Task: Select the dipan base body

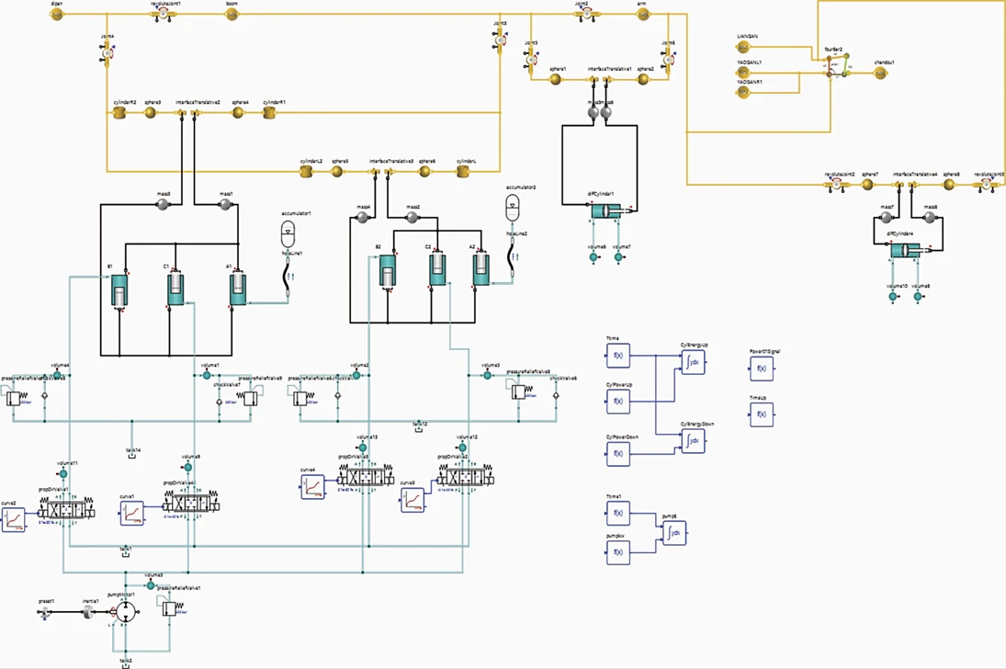Action: [x=57, y=14]
